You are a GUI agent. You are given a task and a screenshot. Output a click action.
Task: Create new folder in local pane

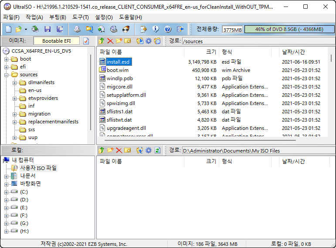pyautogui.click(x=110, y=150)
